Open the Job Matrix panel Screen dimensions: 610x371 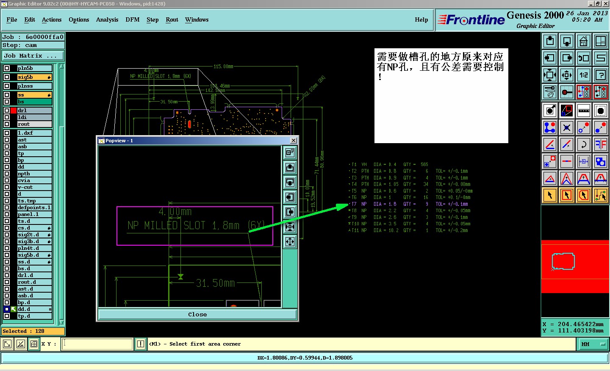click(33, 56)
